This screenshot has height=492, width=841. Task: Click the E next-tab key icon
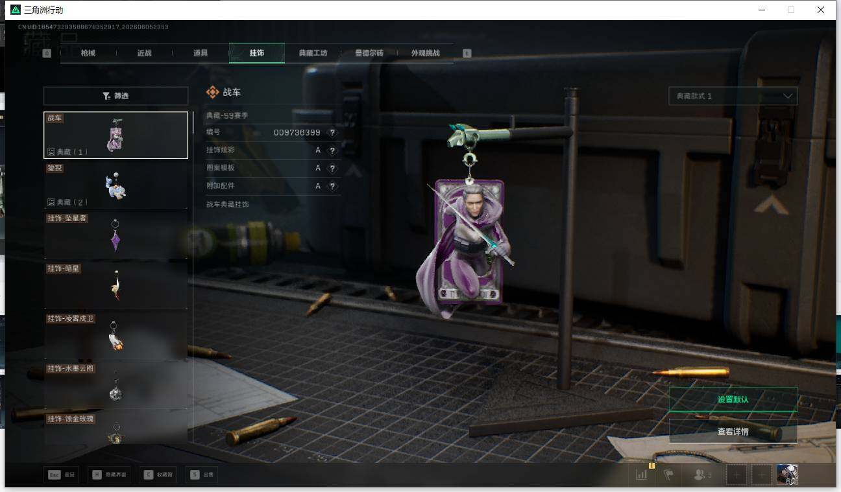pos(467,53)
